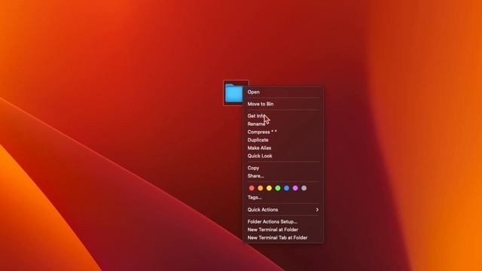Screen dimensions: 482x271
Task: Apply the red tag color
Action: tap(252, 188)
